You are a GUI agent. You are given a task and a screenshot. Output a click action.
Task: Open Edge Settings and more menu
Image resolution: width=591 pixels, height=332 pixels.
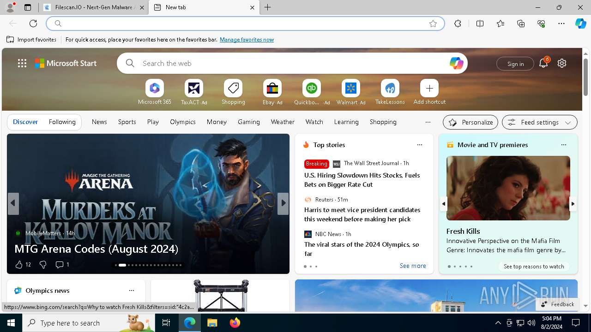click(561, 24)
